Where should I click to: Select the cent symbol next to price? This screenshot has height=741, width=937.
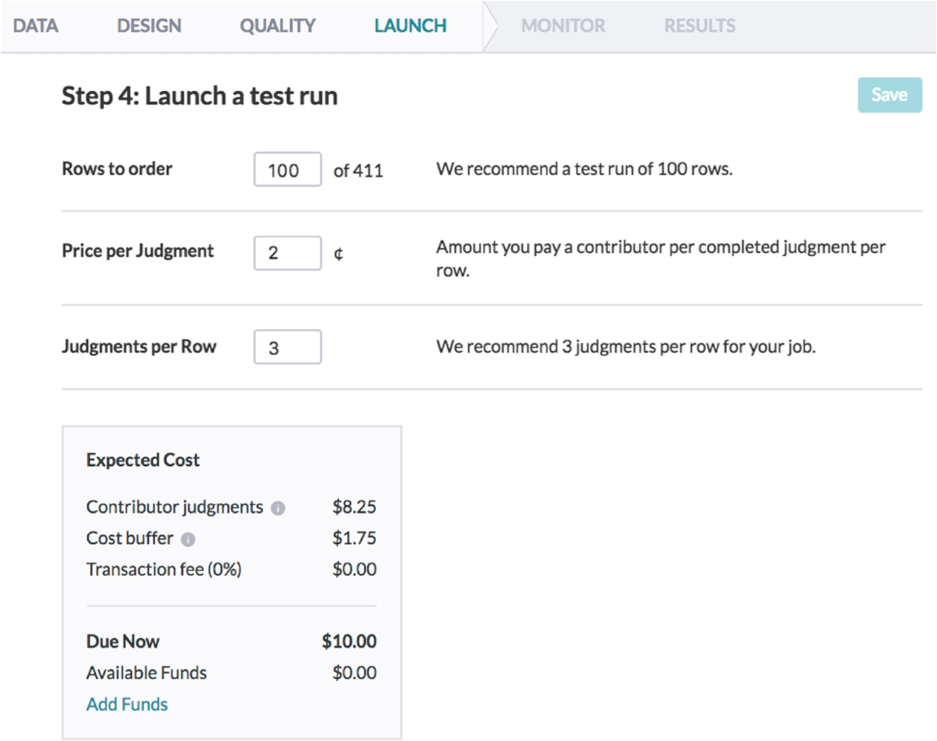(x=338, y=254)
